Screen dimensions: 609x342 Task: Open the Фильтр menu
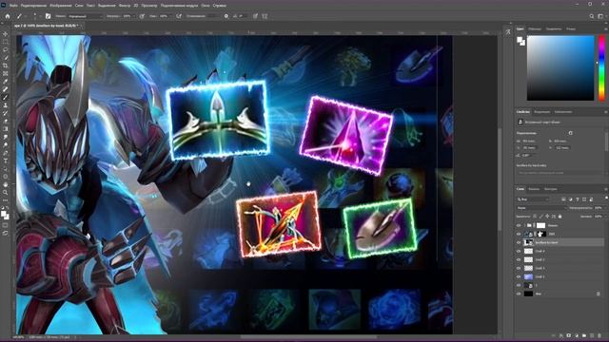125,6
